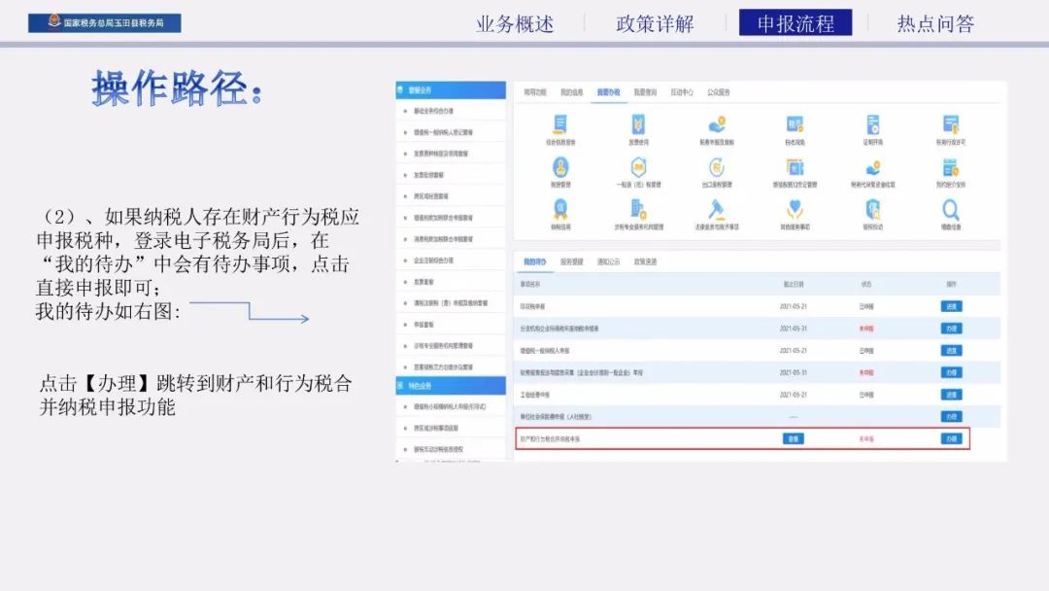Open the 法律追责与救济事项 gavel icon
The height and width of the screenshot is (591, 1049).
[717, 210]
